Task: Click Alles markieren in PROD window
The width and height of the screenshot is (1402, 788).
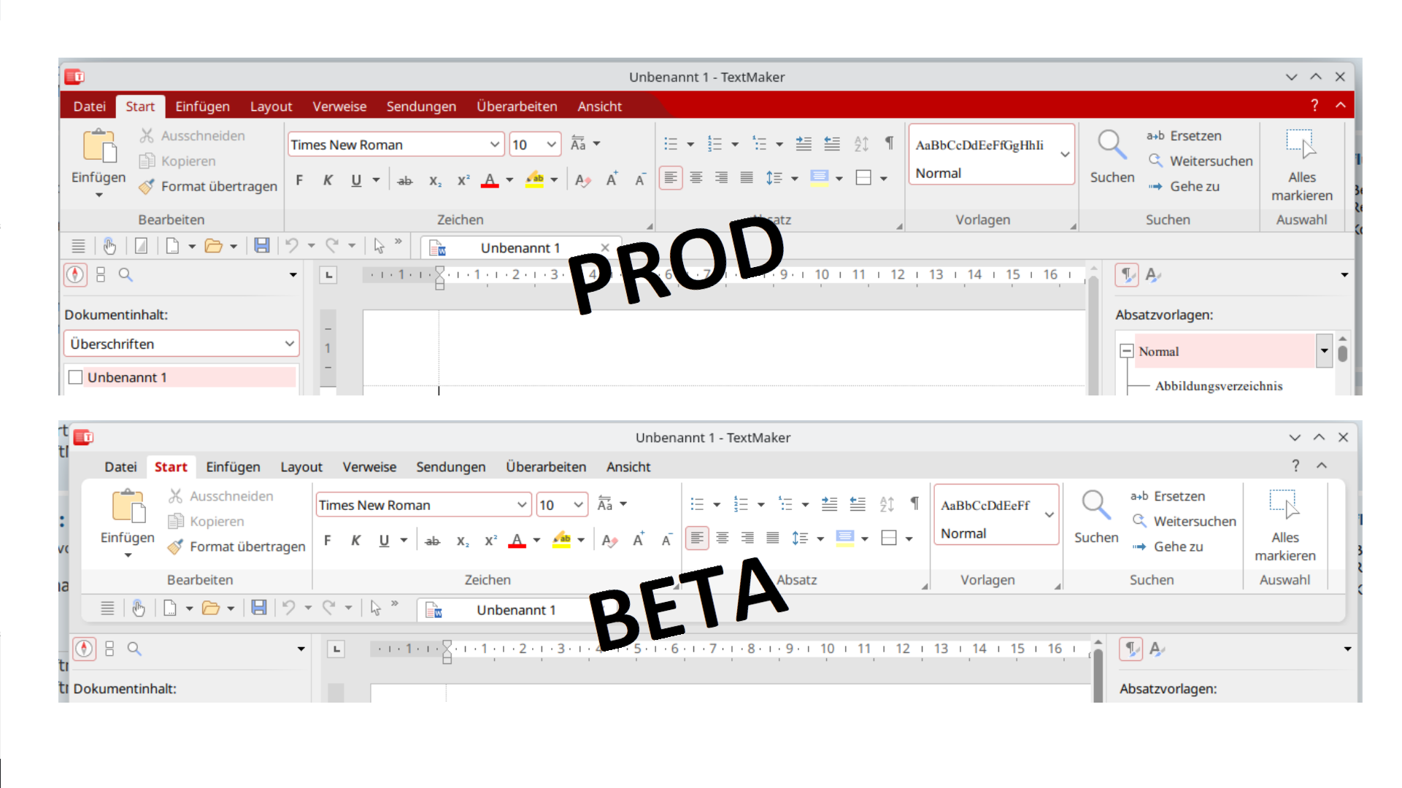Action: 1302,165
